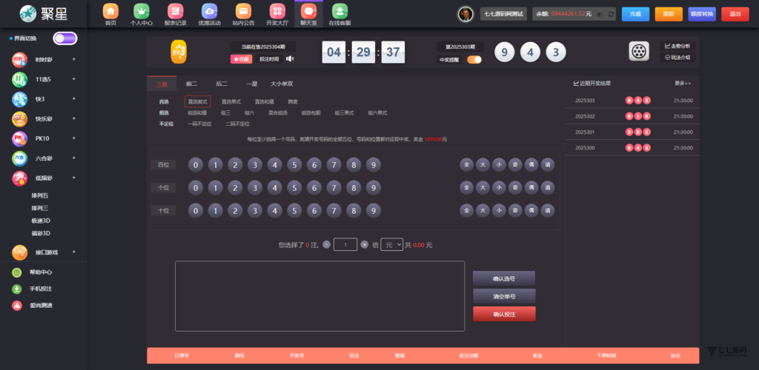Click plus button to increase bet multiplier
Viewport: 759px width, 370px height.
click(x=364, y=244)
